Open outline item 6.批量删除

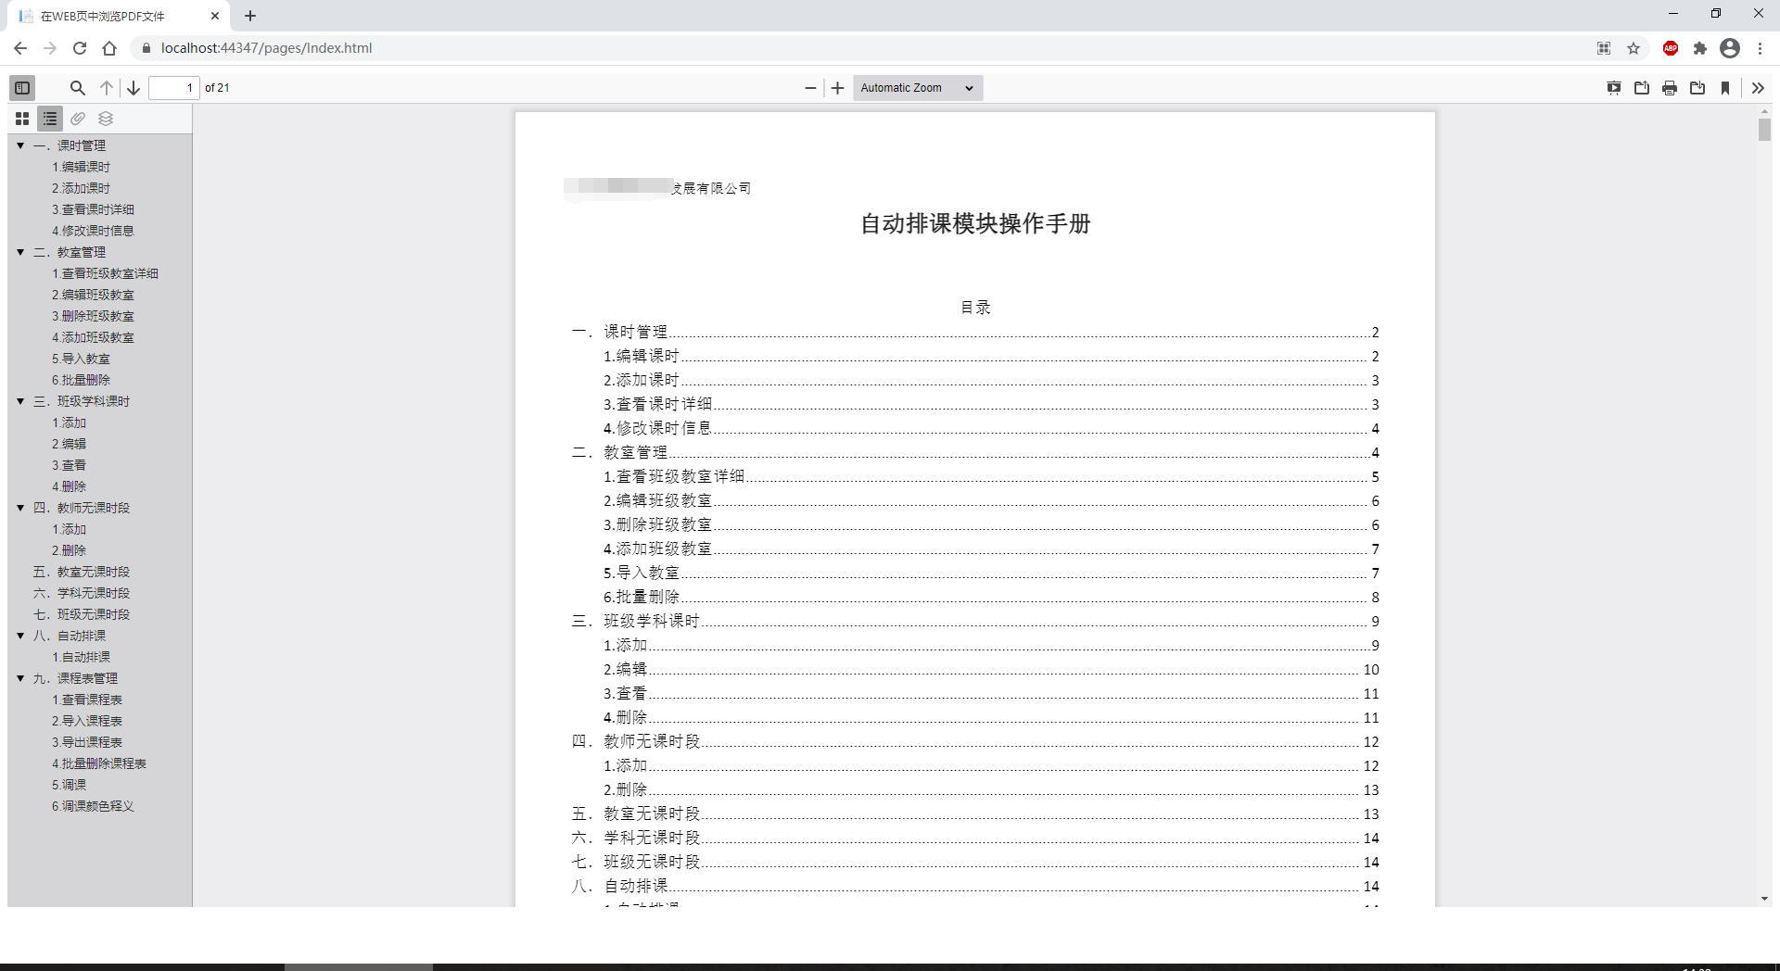tap(81, 380)
